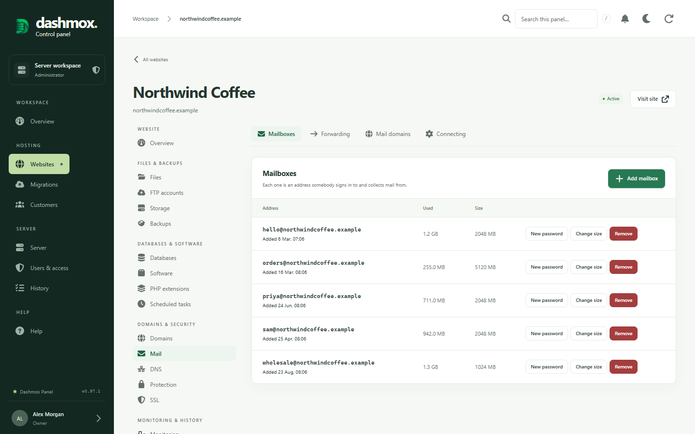Open Visit site external link
This screenshot has width=695, height=434.
[653, 99]
